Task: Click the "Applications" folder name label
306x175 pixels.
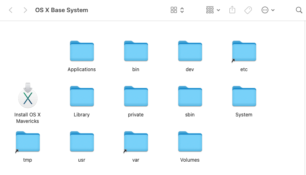Action: tap(82, 70)
